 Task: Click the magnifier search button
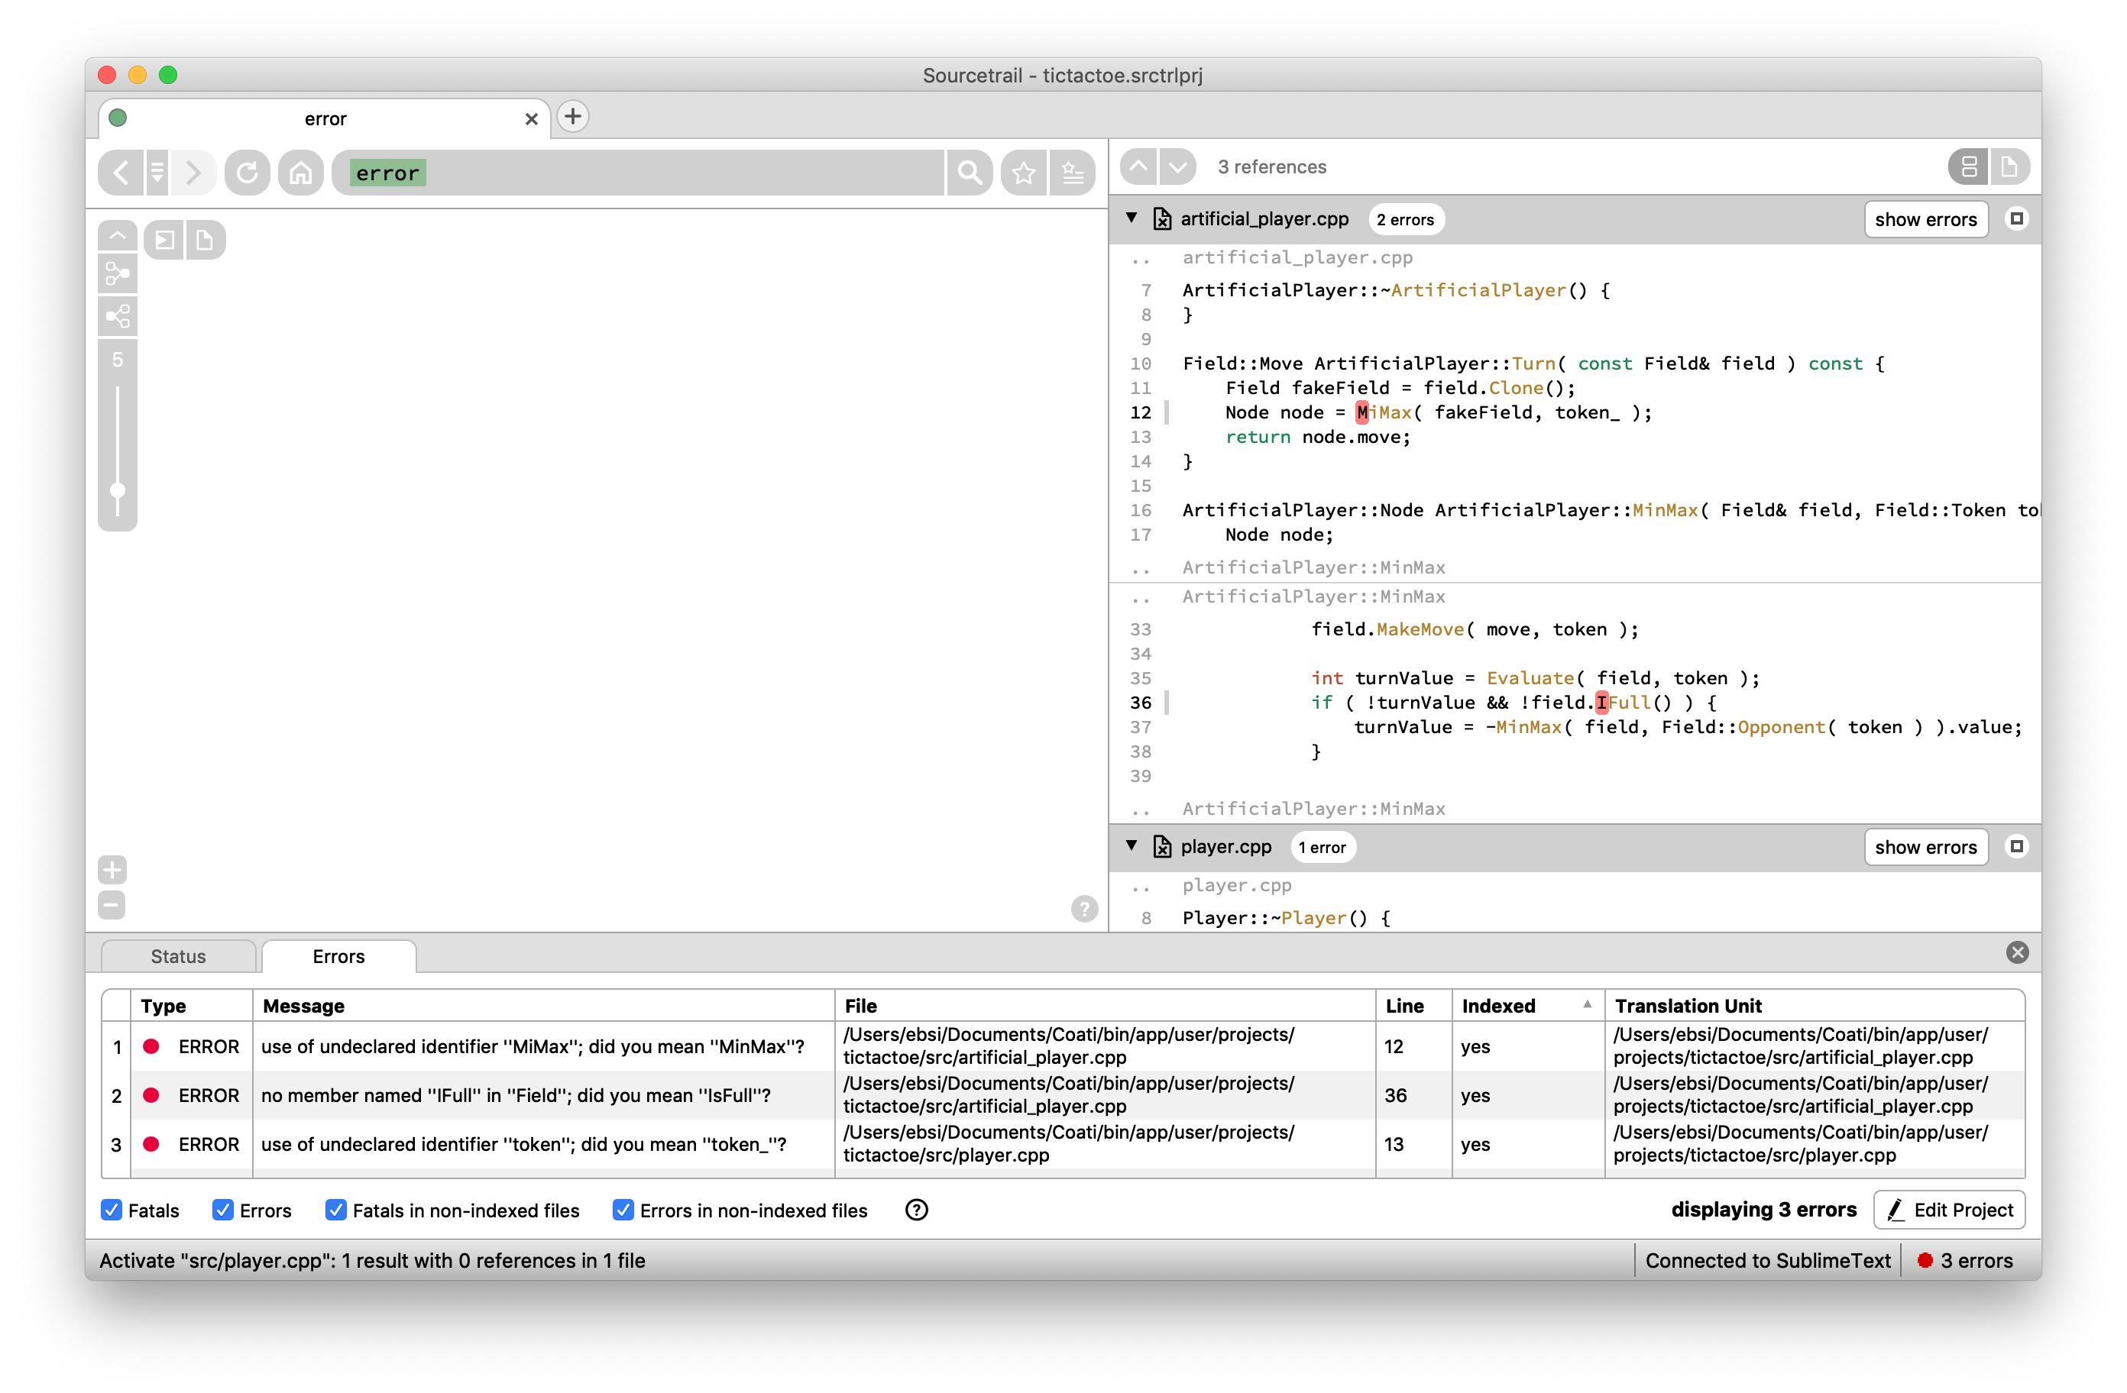click(970, 172)
